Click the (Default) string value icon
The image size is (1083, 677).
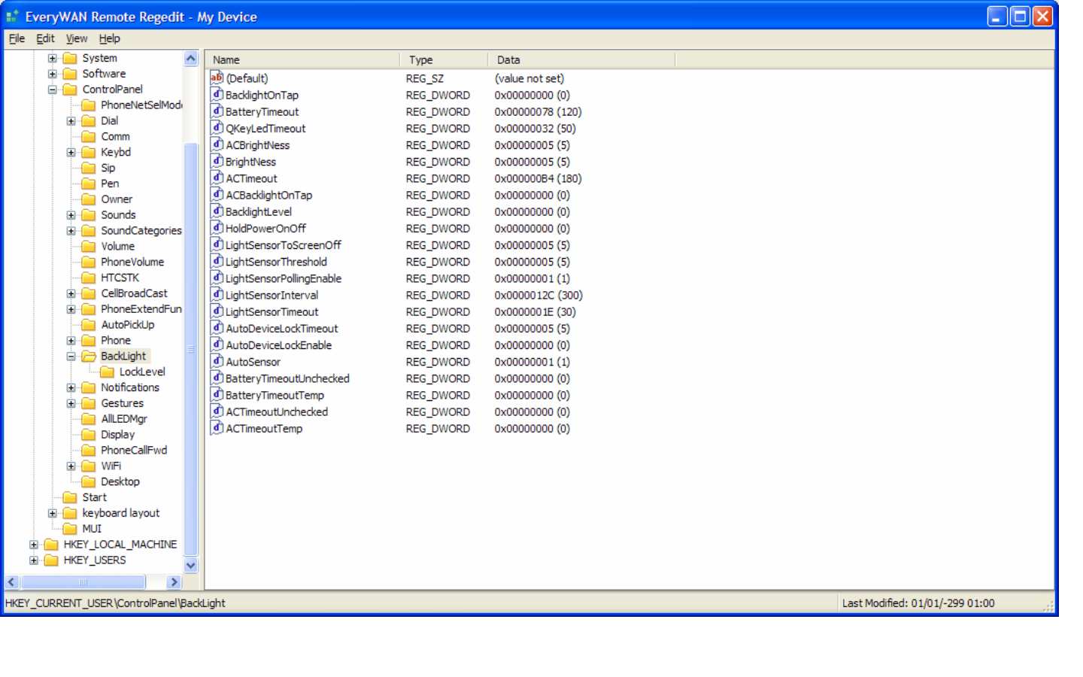tap(217, 77)
